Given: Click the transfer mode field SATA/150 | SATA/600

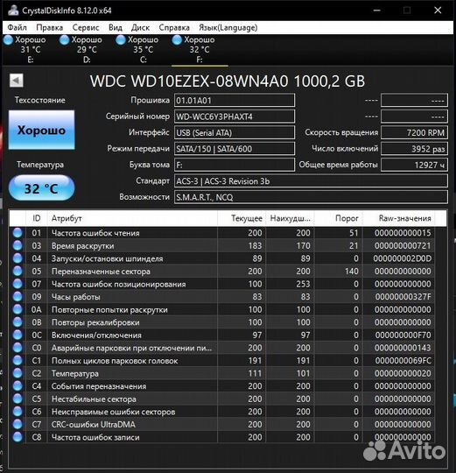Looking at the screenshot, I should pyautogui.click(x=235, y=149).
